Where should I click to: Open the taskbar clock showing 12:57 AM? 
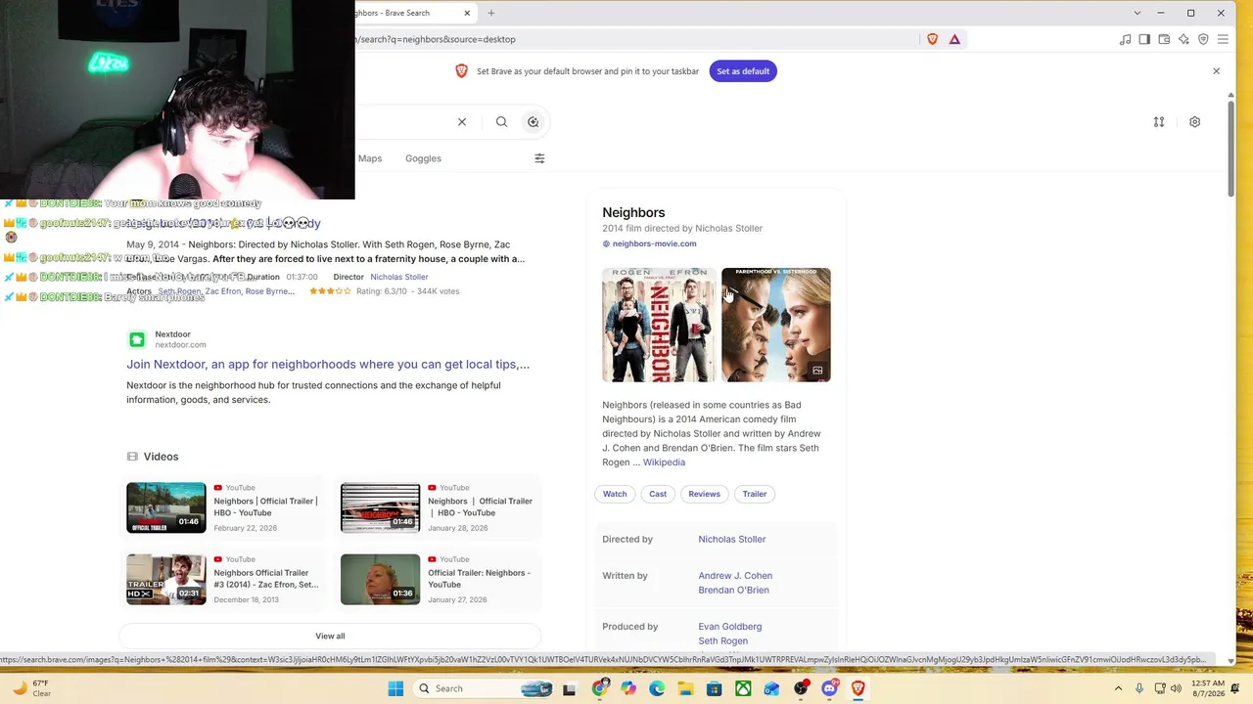pos(1209,688)
